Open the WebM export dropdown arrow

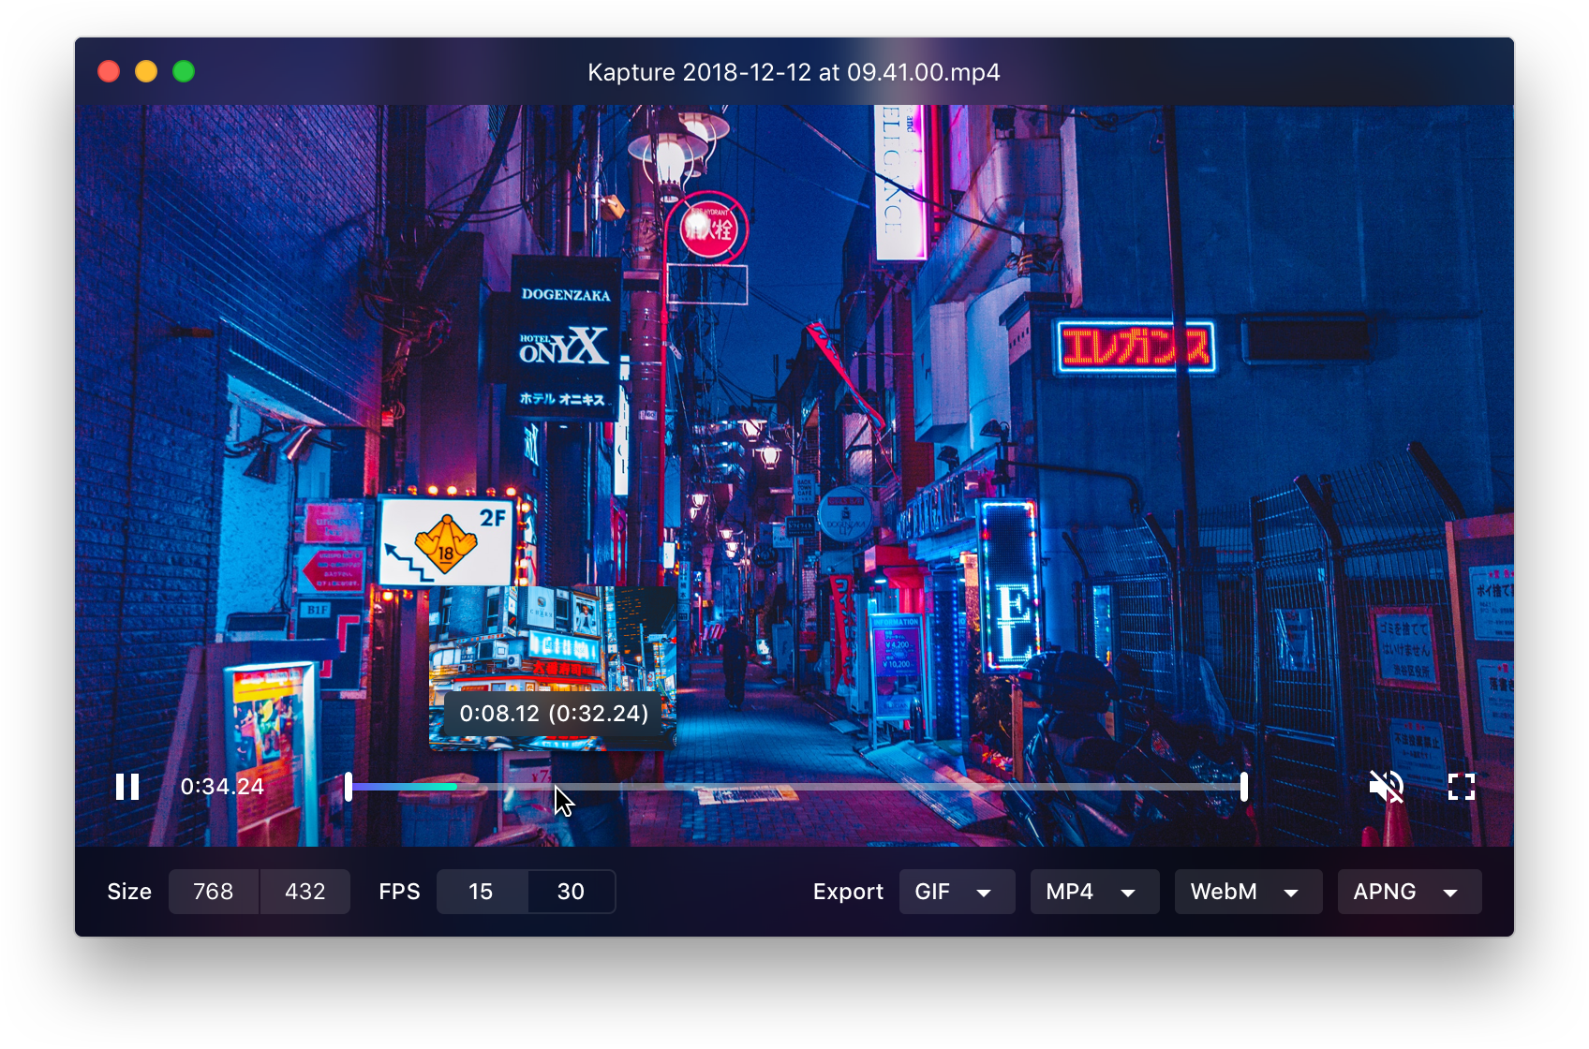point(1291,893)
